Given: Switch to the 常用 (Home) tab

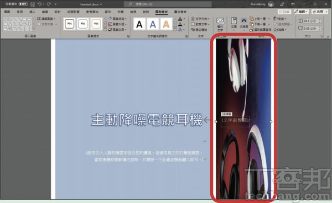Looking at the screenshot, I should click(20, 12).
